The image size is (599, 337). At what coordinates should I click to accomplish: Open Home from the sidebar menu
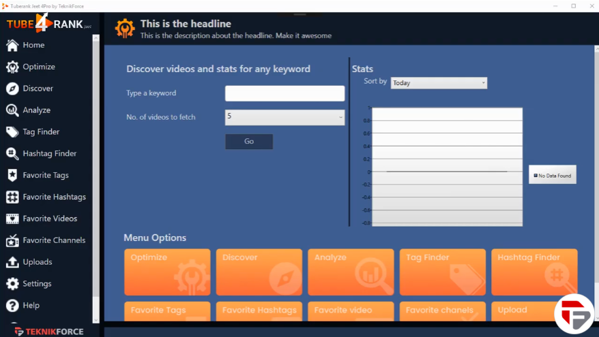click(x=33, y=45)
